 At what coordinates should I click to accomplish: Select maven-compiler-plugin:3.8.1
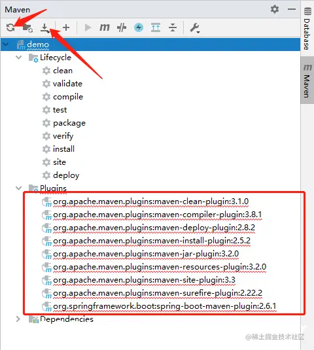tap(158, 215)
